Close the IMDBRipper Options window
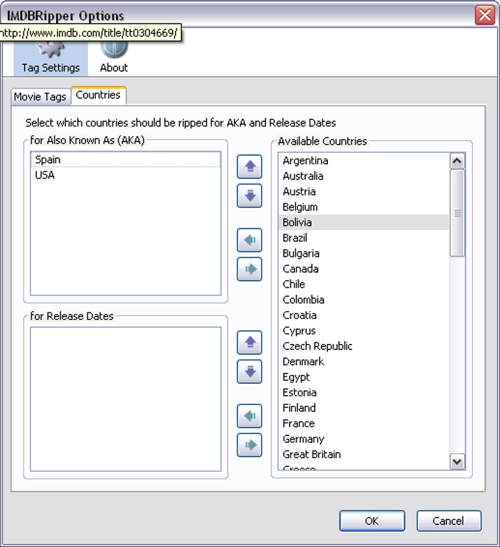 coord(485,15)
